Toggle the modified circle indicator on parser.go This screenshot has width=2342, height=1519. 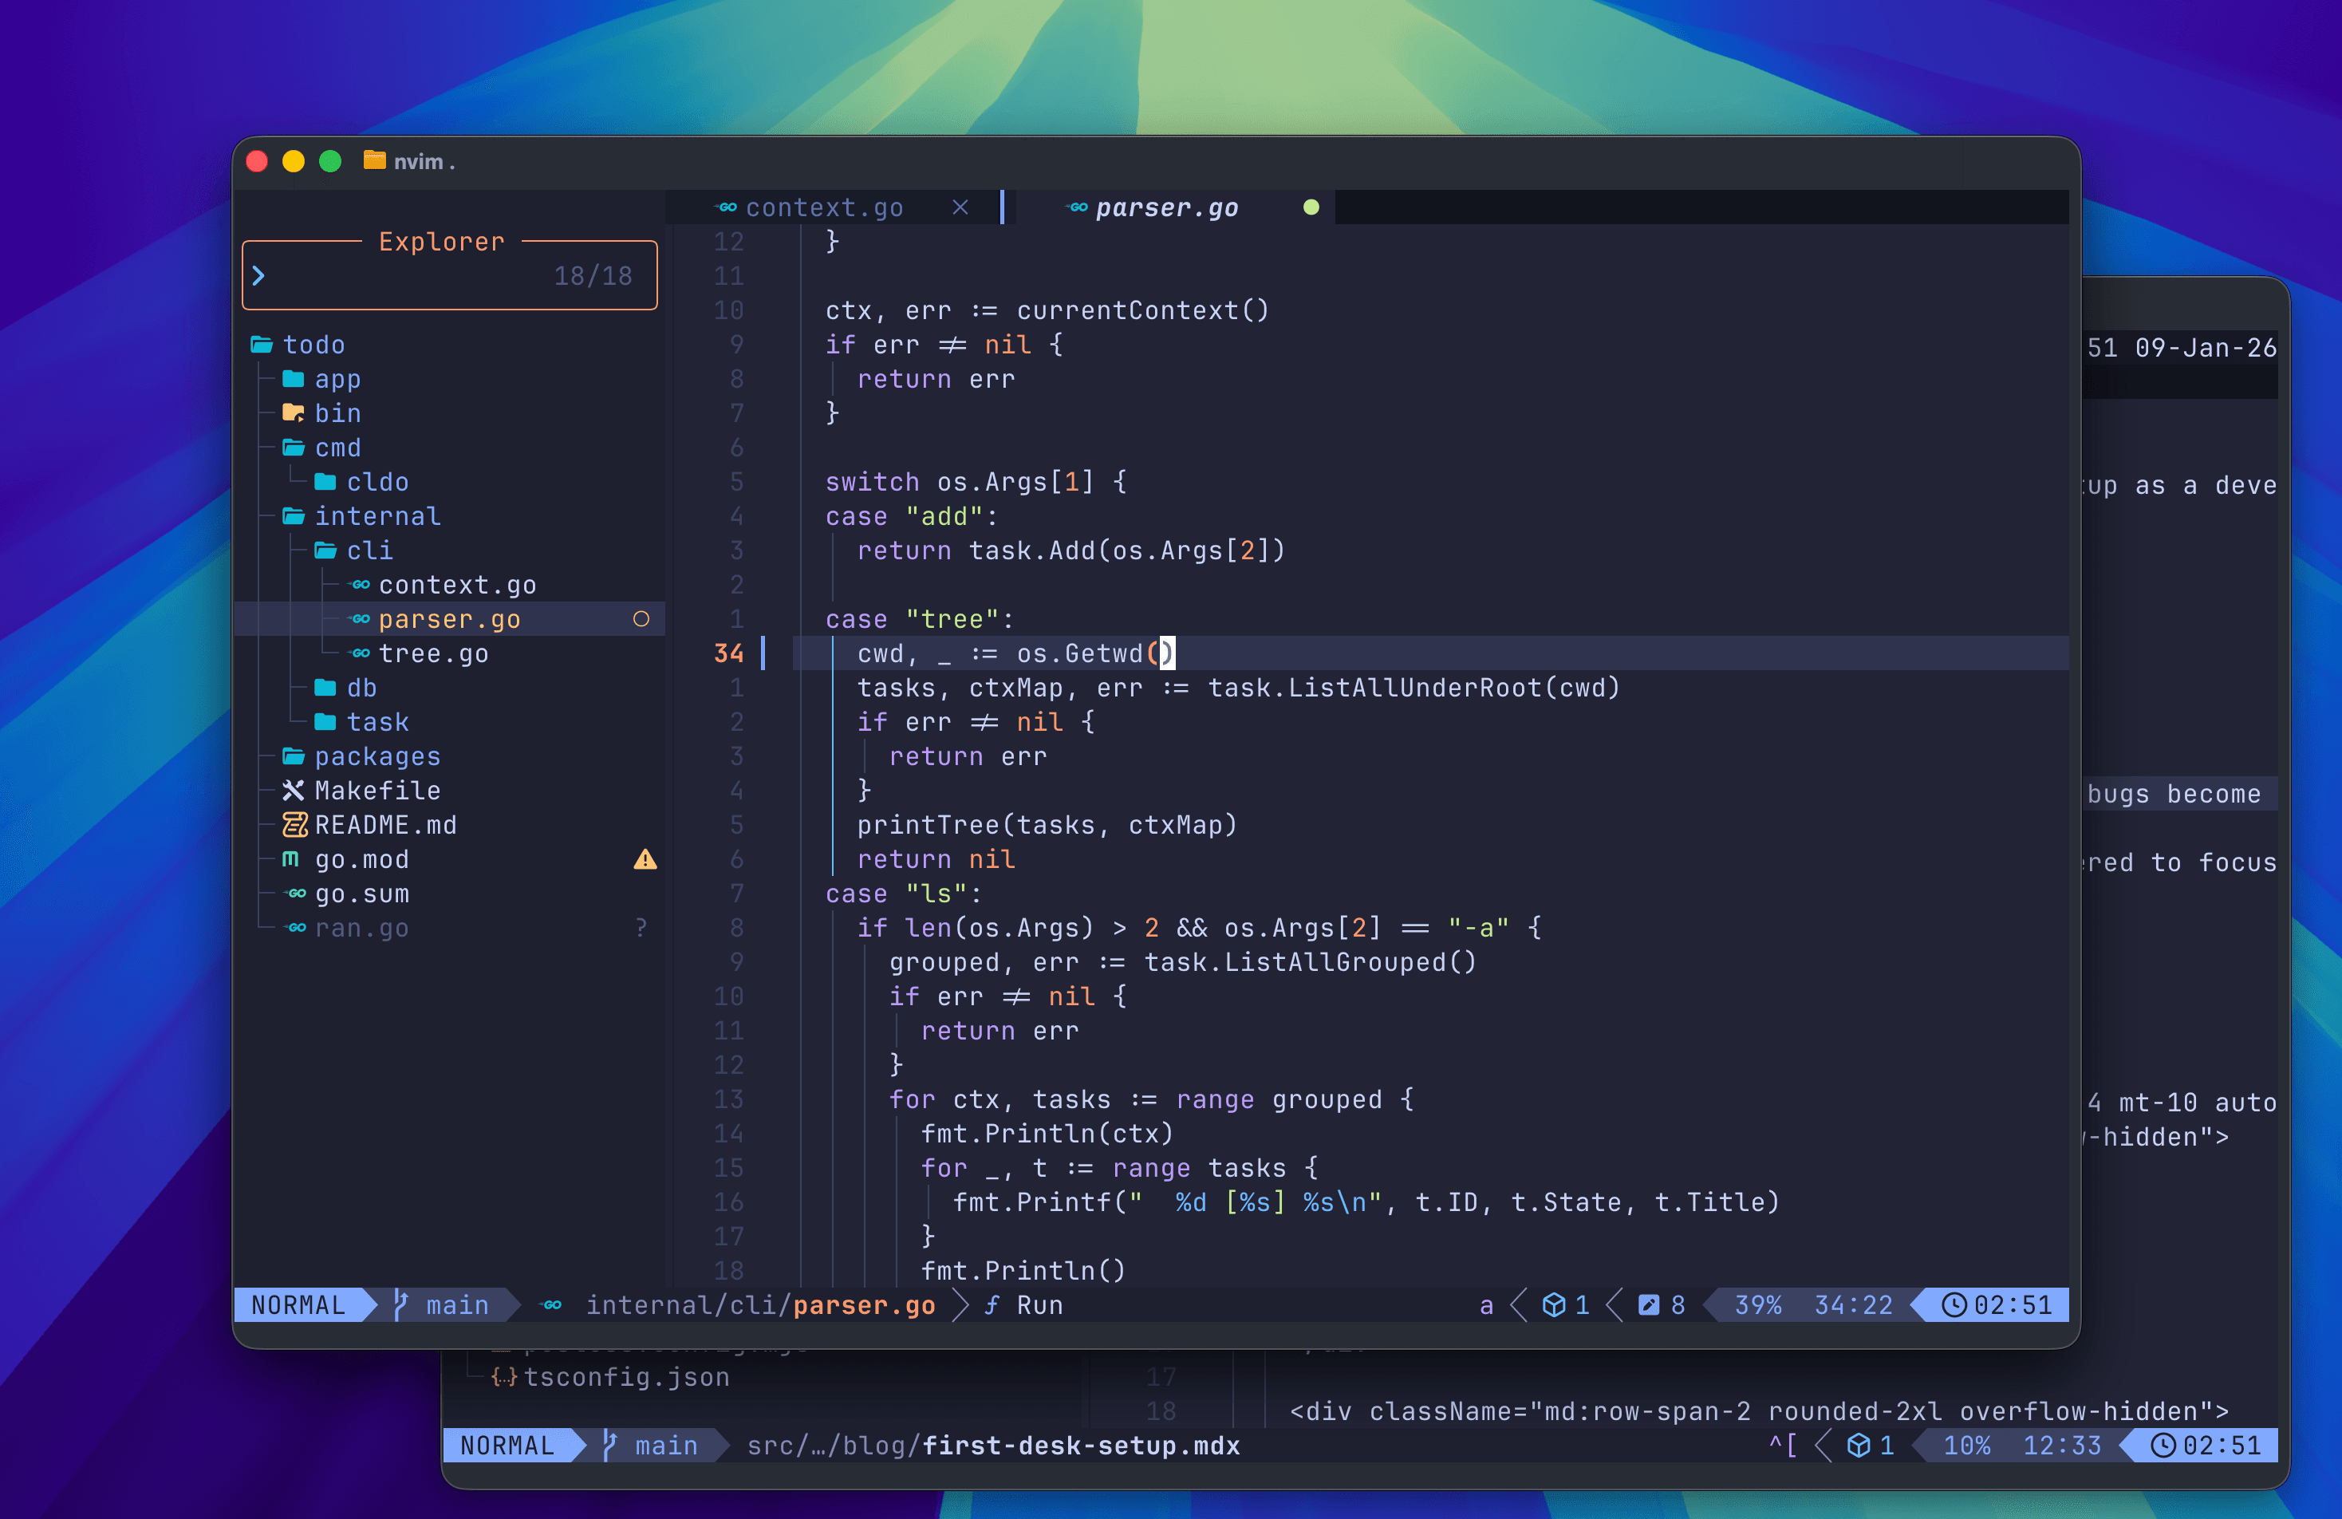tap(643, 619)
